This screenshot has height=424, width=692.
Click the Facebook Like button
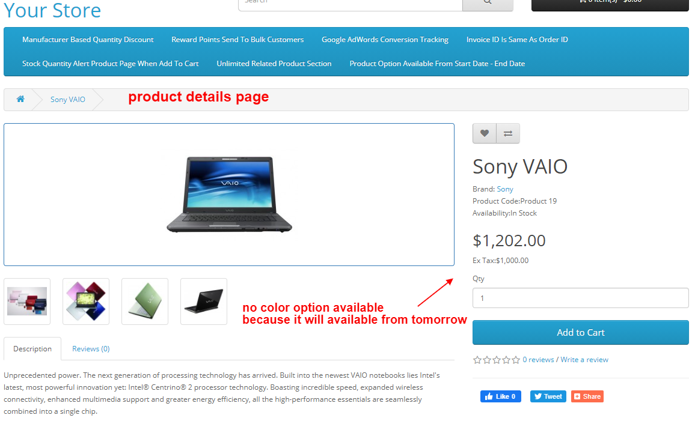point(500,396)
